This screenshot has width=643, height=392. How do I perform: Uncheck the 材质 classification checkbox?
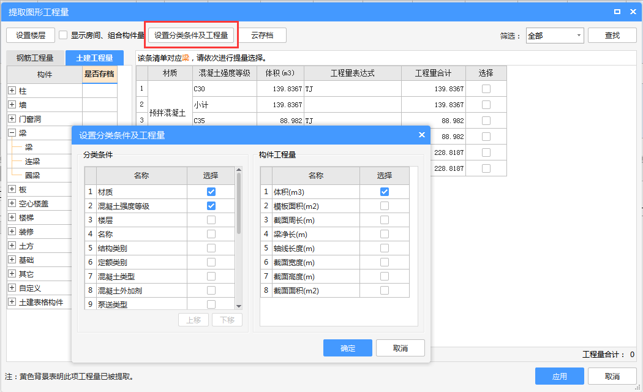point(211,192)
